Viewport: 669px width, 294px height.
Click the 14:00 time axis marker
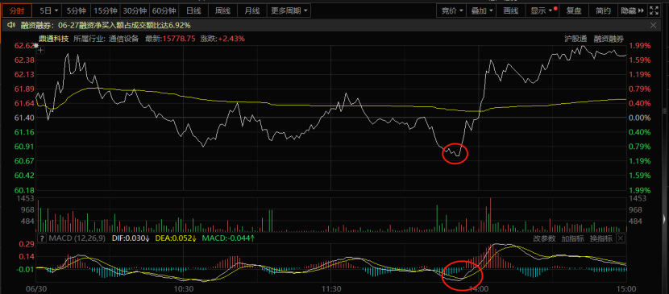point(479,288)
